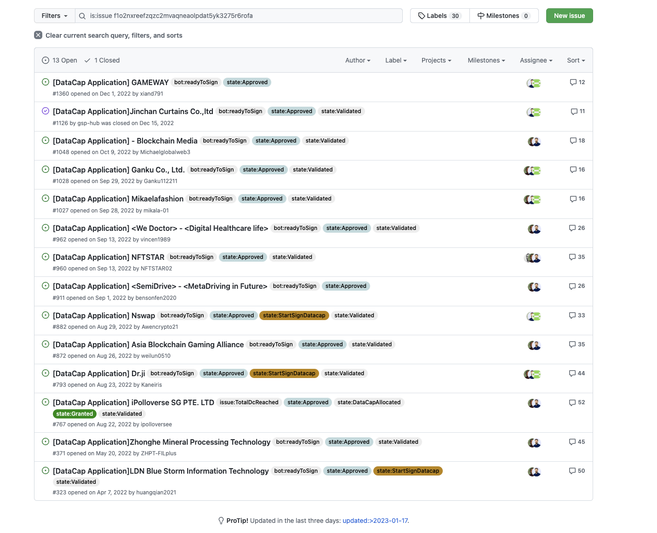The height and width of the screenshot is (533, 657).
Task: Open the Filters dropdown
Action: tap(53, 15)
